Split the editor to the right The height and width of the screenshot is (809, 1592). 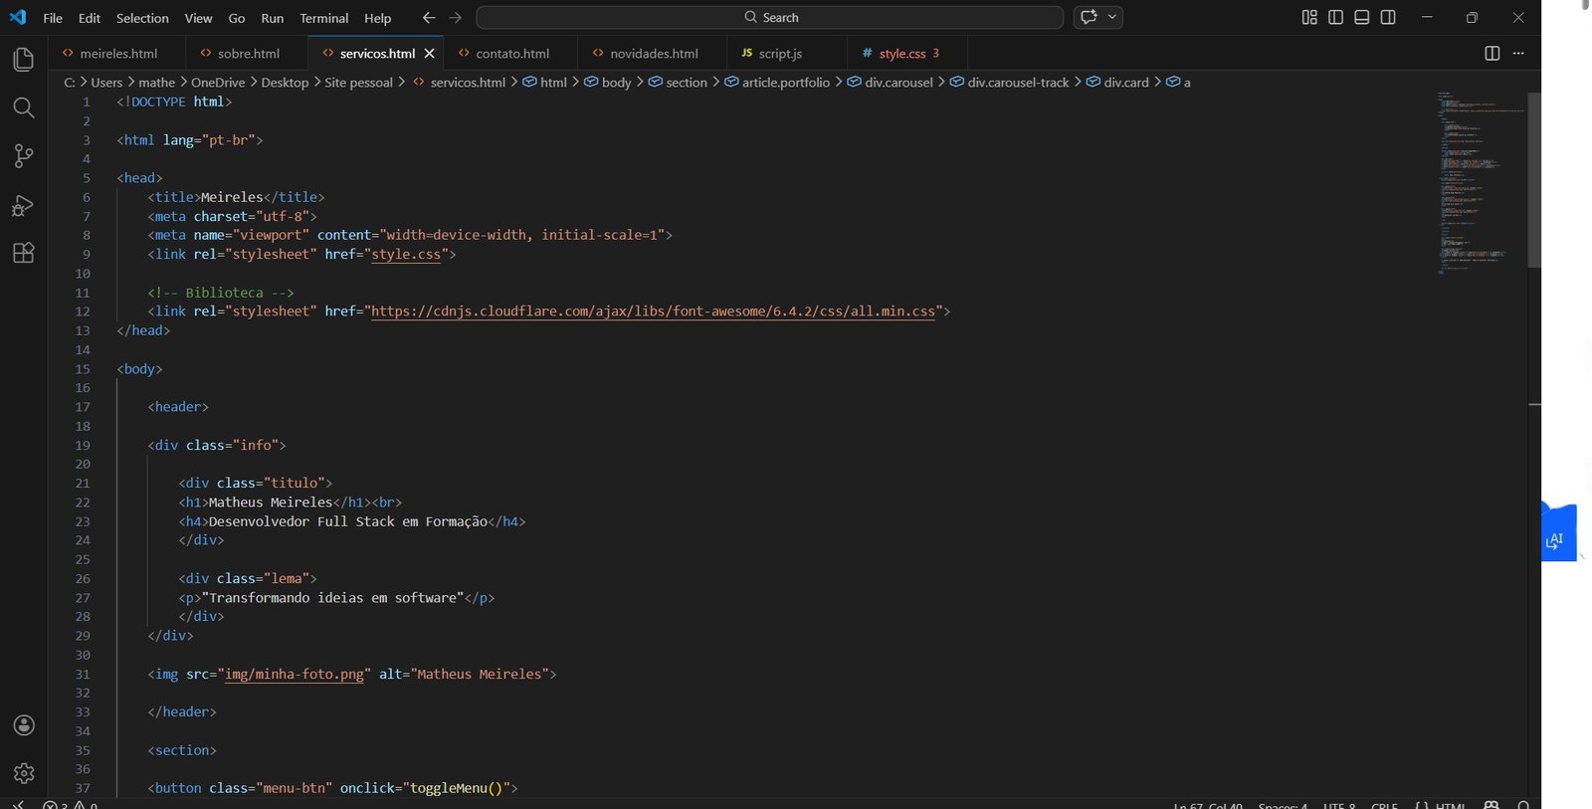coord(1492,54)
